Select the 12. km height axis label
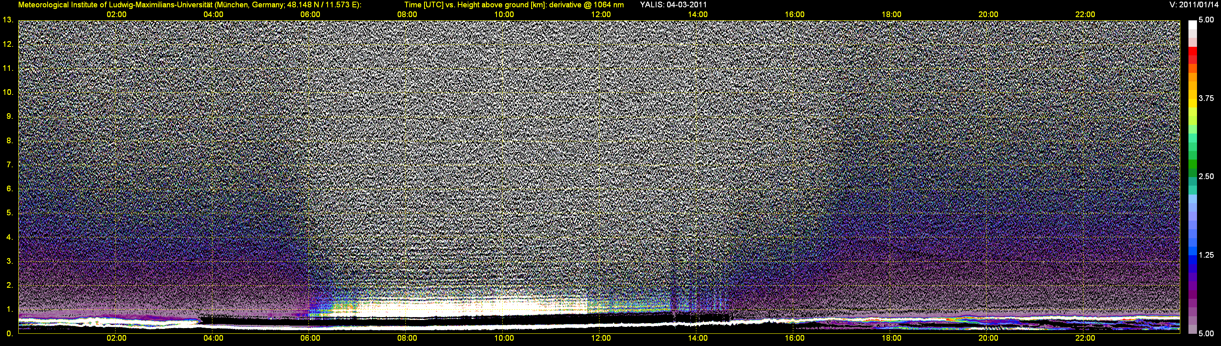 pyautogui.click(x=8, y=44)
